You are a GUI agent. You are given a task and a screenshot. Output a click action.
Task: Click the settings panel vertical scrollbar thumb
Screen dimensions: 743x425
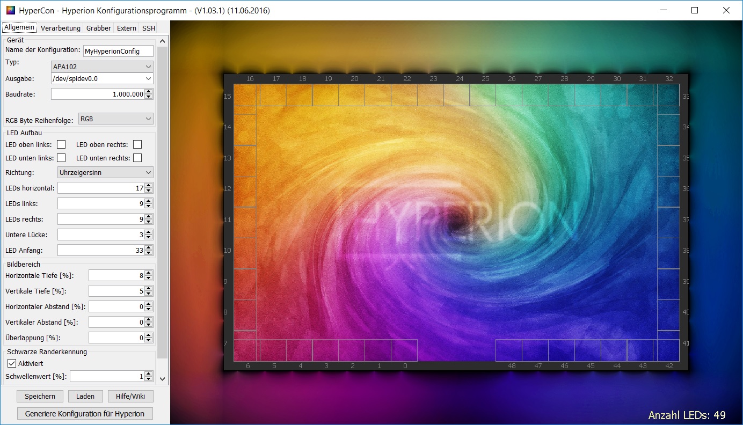coord(163,201)
